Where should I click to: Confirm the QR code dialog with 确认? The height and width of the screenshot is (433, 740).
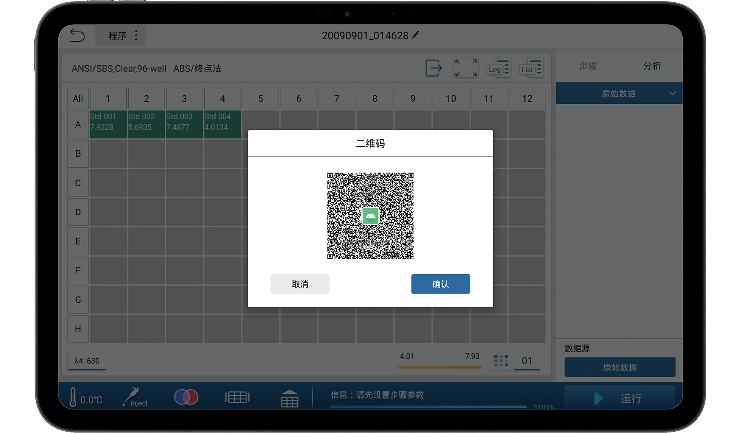coord(441,284)
